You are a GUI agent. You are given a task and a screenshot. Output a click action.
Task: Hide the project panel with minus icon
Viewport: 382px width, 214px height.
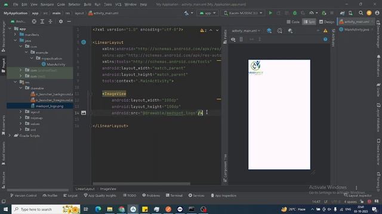coord(69,21)
